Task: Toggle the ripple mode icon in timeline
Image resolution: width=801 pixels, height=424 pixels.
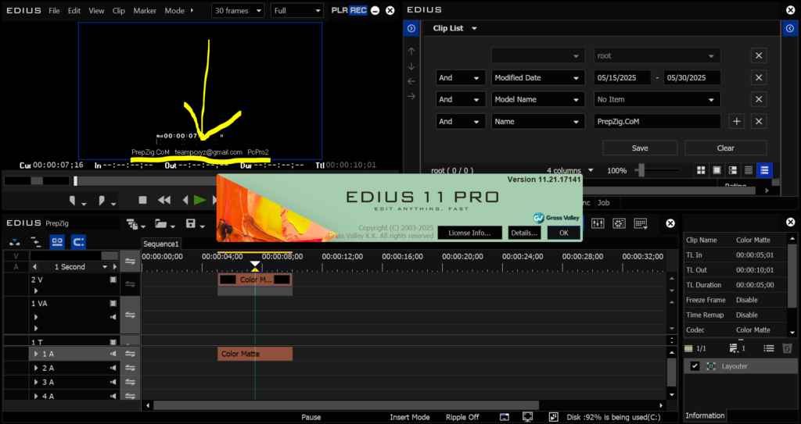Action: click(x=36, y=242)
